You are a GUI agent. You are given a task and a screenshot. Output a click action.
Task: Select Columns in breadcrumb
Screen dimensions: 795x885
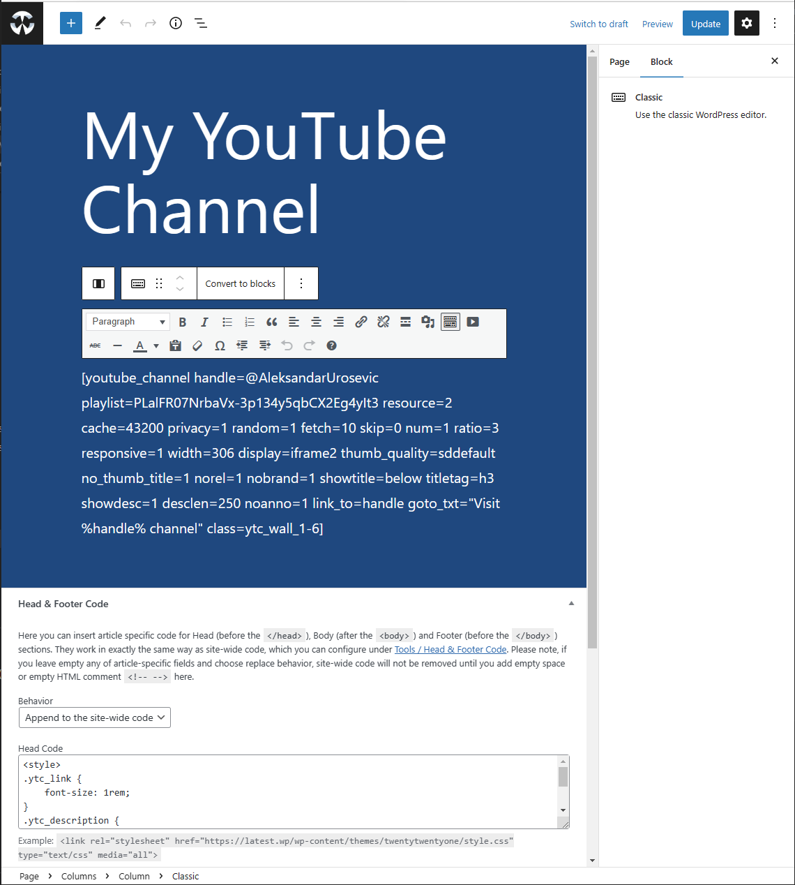click(79, 877)
